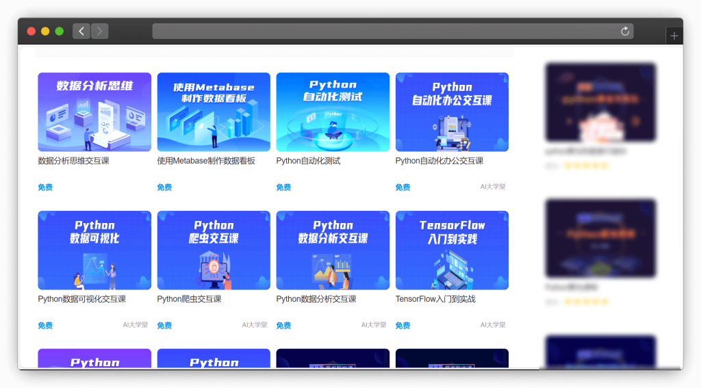Click AI大学堂 label under Python数据分析交互课
This screenshot has width=701, height=388.
pos(374,325)
